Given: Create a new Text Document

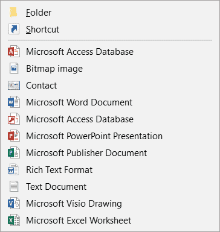Looking at the screenshot, I should pyautogui.click(x=110, y=187).
